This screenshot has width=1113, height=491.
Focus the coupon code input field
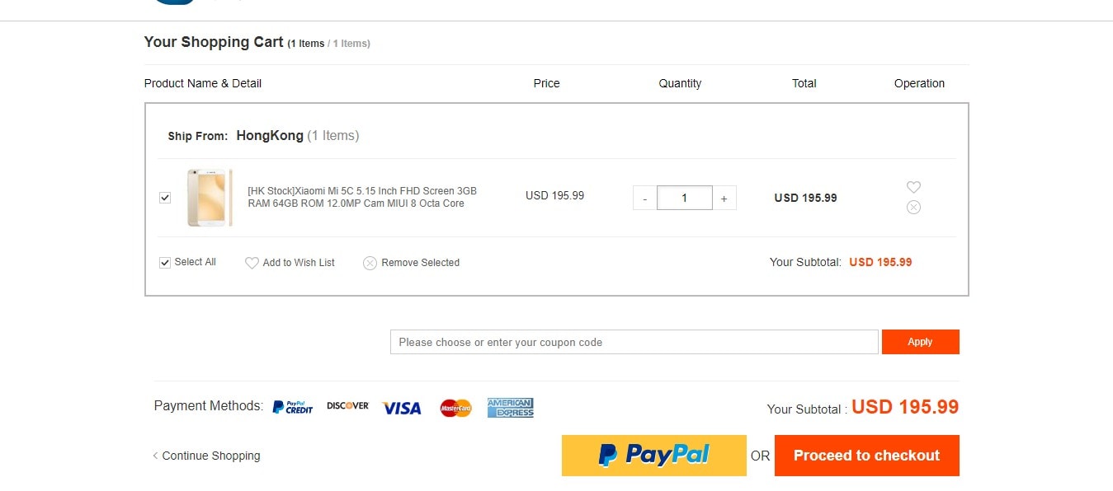point(634,342)
